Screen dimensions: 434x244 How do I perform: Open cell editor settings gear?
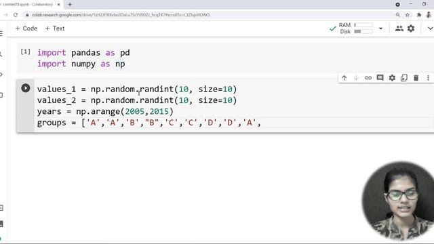point(392,78)
